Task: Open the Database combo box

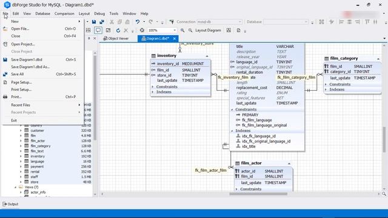Action: click(286, 22)
